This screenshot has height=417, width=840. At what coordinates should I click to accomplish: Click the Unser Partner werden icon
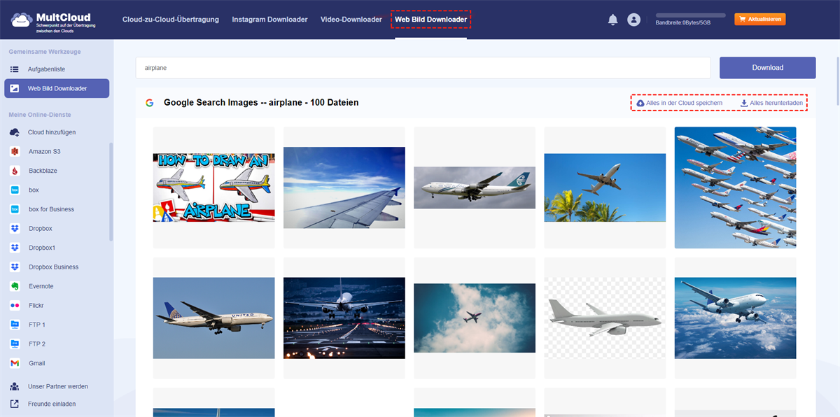tap(15, 386)
